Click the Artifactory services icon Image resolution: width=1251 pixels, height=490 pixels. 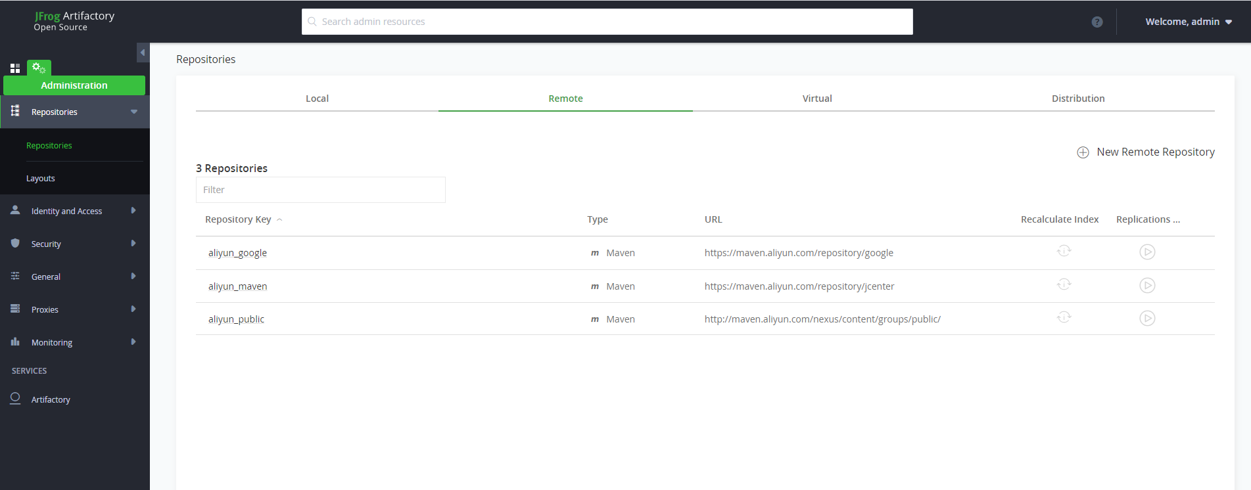(x=15, y=399)
